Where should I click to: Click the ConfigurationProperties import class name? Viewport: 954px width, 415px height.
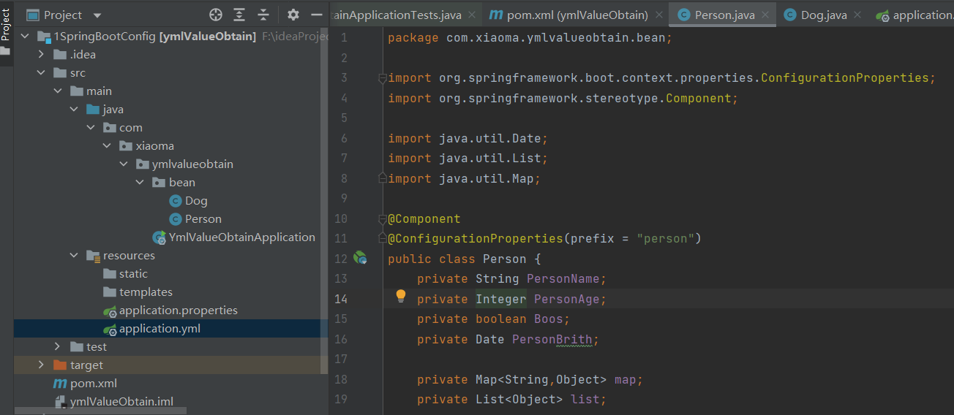point(844,78)
